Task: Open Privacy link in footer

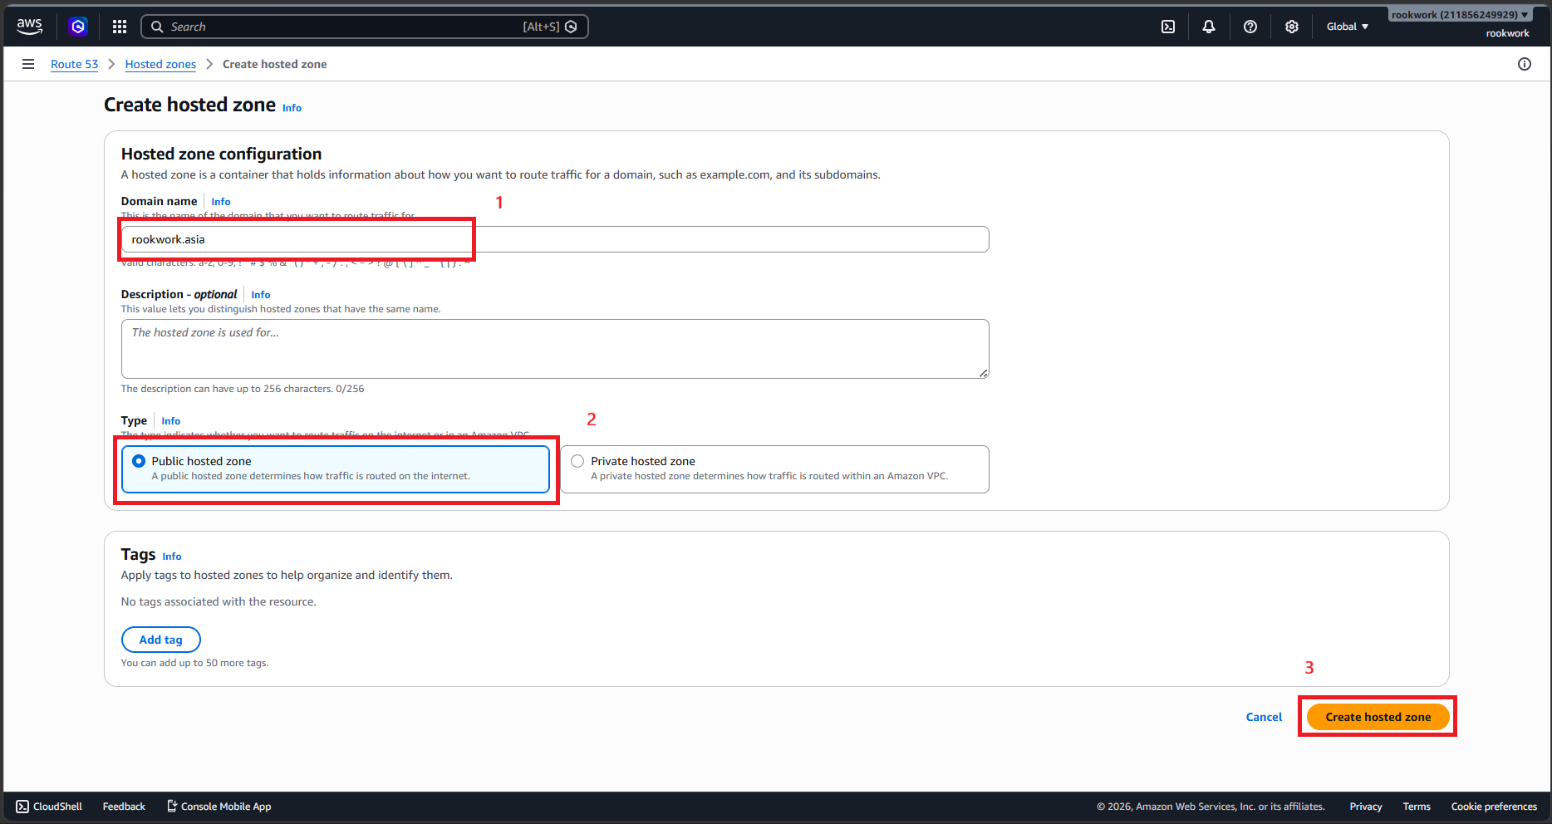Action: coord(1366,807)
